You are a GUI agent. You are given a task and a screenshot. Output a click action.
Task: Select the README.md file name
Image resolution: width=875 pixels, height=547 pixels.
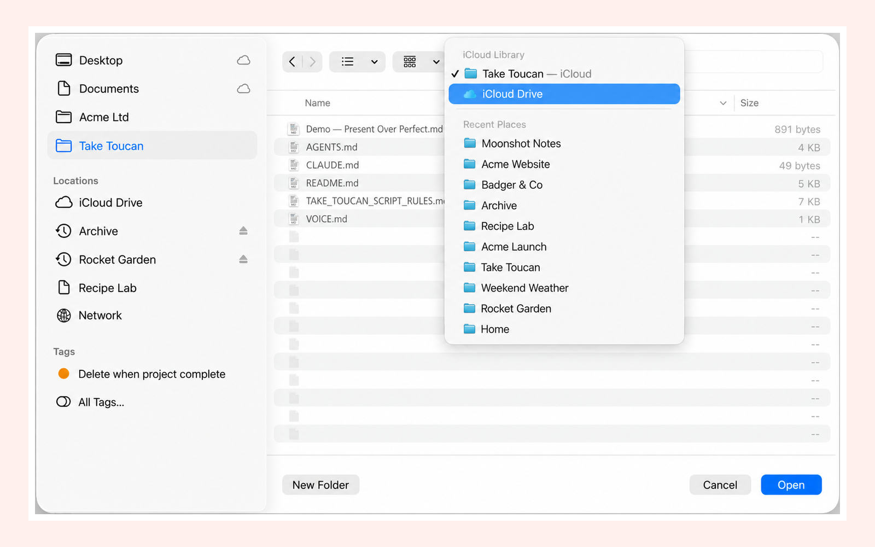(x=332, y=183)
